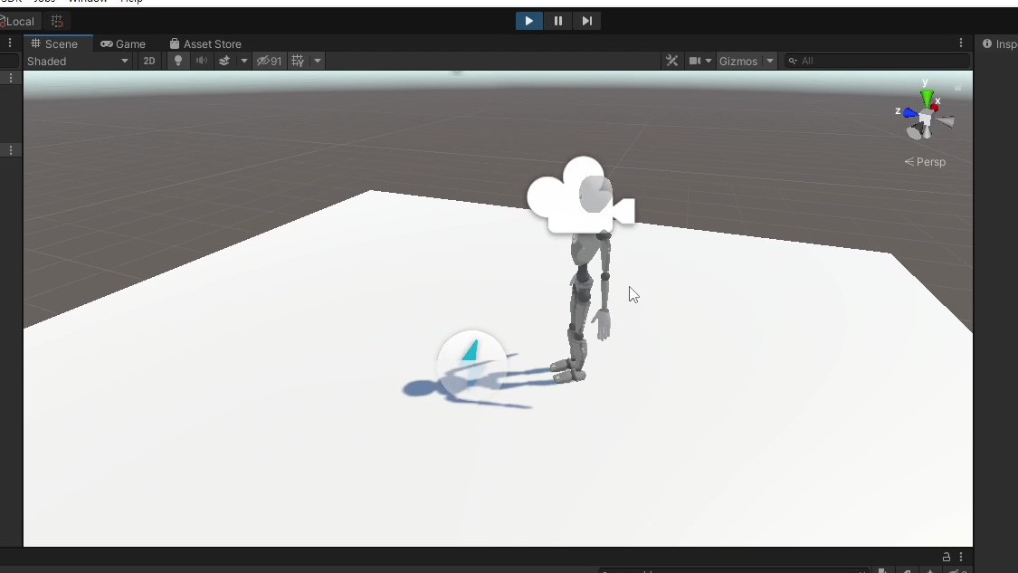Image resolution: width=1018 pixels, height=573 pixels.
Task: Click the scene search field
Action: tap(877, 61)
